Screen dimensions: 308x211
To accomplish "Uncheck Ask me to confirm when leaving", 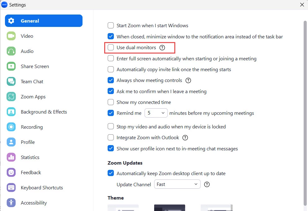I will (x=111, y=91).
